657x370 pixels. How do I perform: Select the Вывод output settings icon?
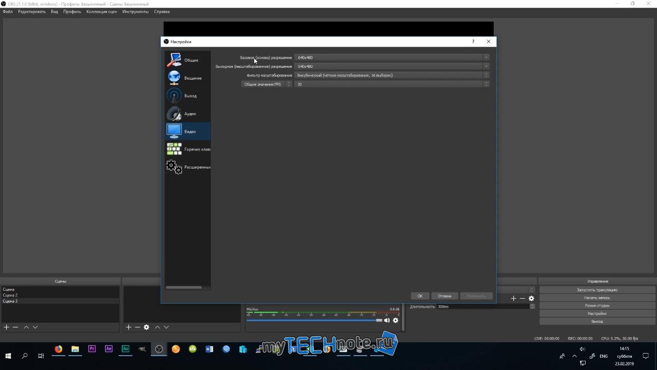point(174,96)
